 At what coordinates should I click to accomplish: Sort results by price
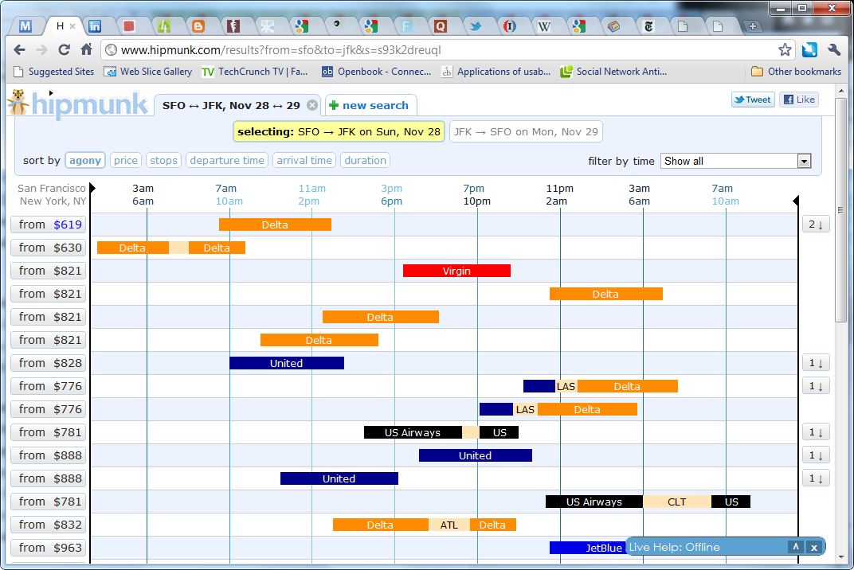point(126,161)
